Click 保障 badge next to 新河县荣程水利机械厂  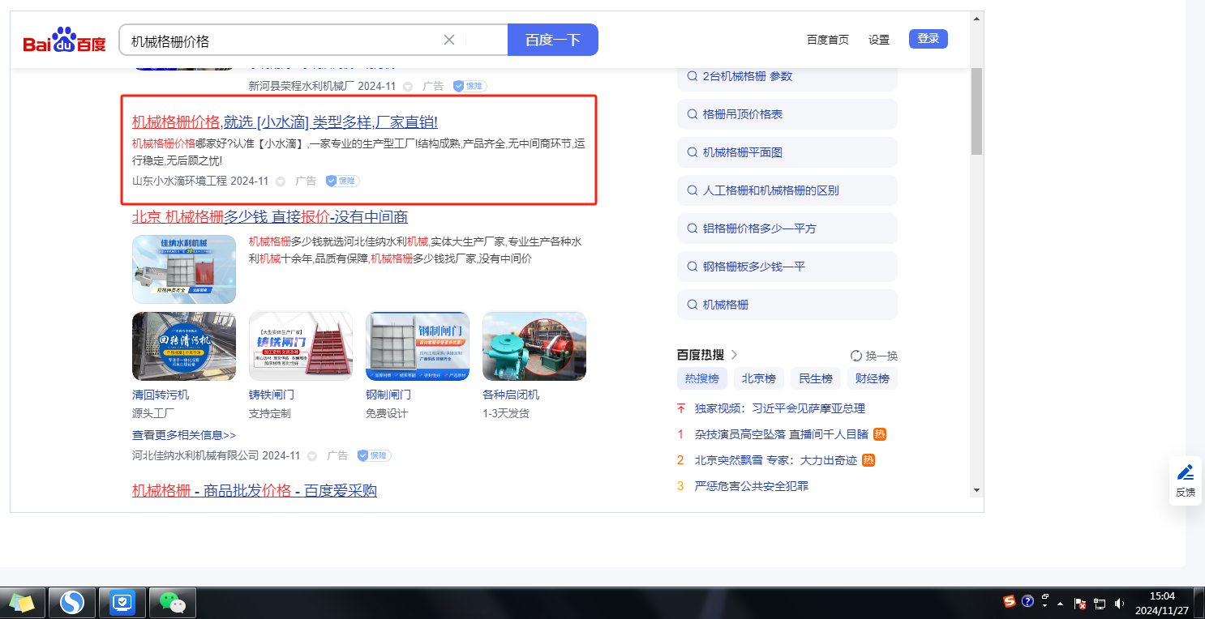[x=470, y=86]
